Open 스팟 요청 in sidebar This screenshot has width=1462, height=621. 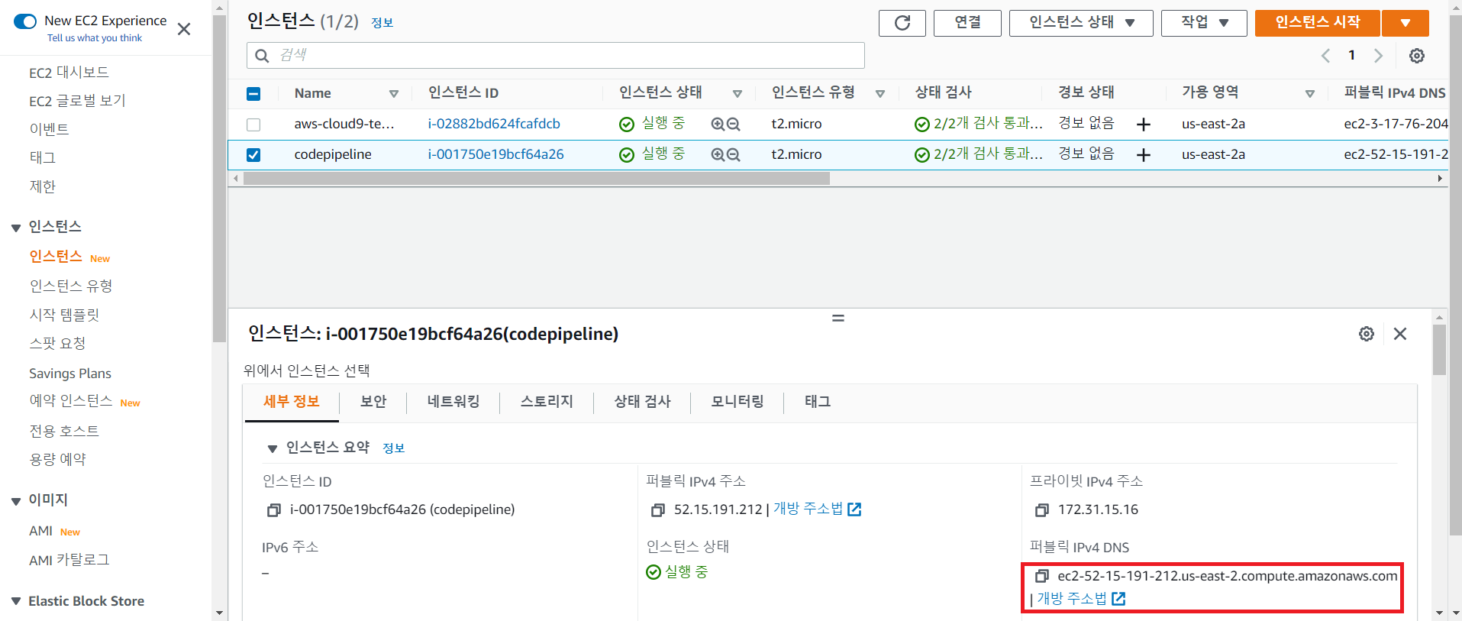pyautogui.click(x=57, y=344)
